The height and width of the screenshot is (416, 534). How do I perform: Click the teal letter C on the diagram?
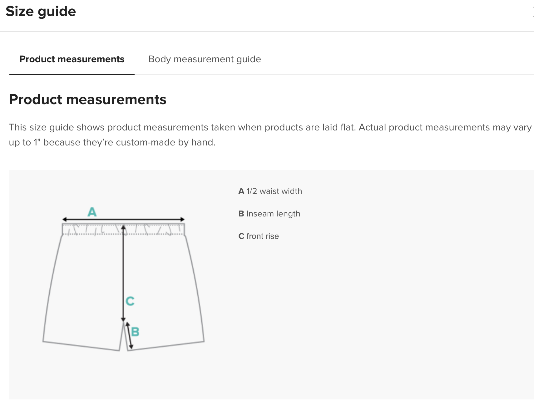[x=130, y=301]
